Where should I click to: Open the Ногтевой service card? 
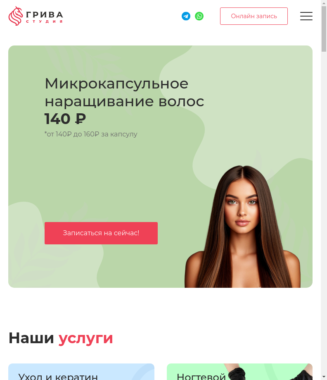(239, 372)
